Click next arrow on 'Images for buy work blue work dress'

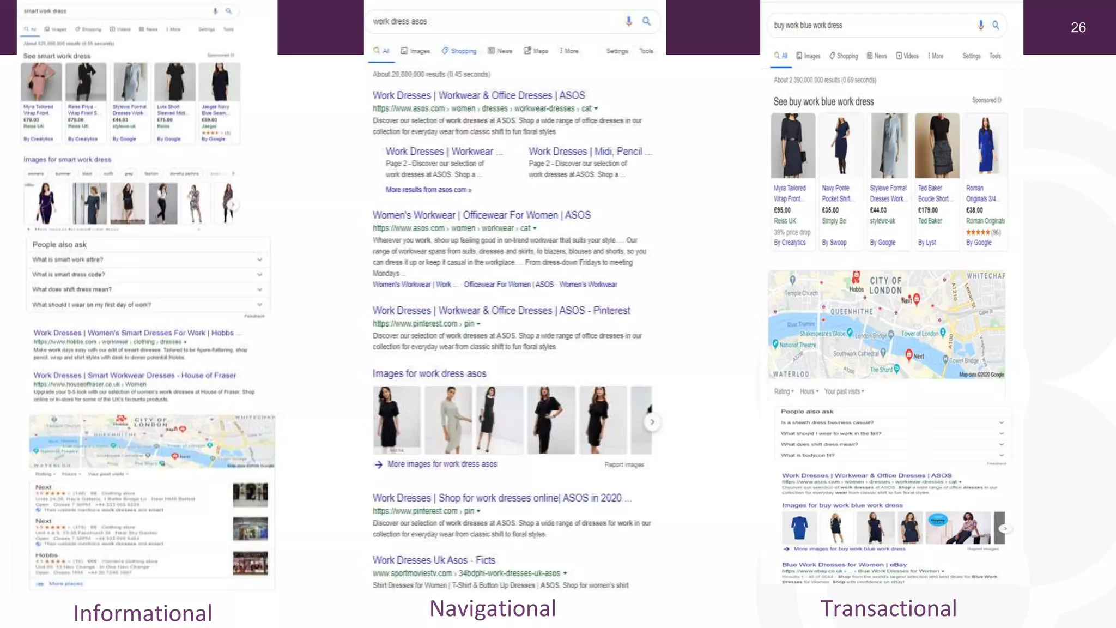coord(1005,528)
